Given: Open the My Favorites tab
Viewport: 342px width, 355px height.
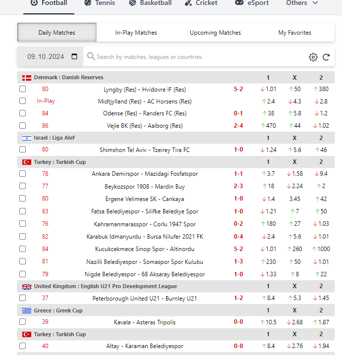Looking at the screenshot, I should pos(294,32).
